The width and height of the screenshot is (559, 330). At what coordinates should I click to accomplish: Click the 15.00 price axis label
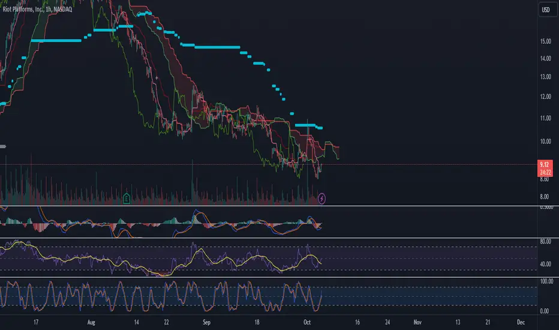pos(545,41)
